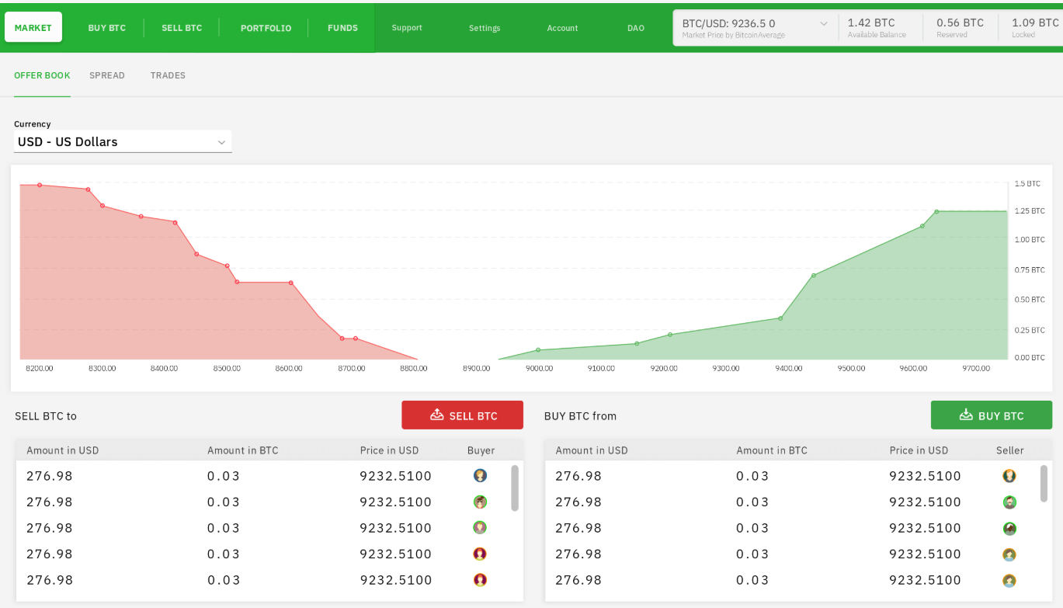This screenshot has width=1063, height=608.
Task: Switch to the PORTFOLIO tab
Action: coord(266,28)
